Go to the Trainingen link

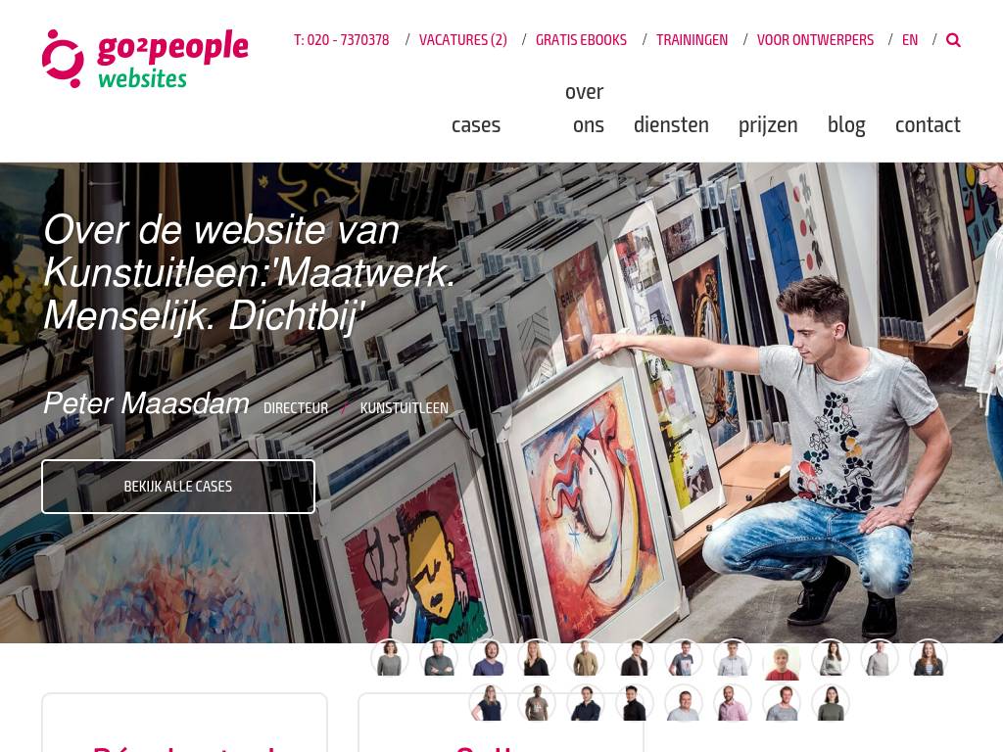(x=693, y=39)
